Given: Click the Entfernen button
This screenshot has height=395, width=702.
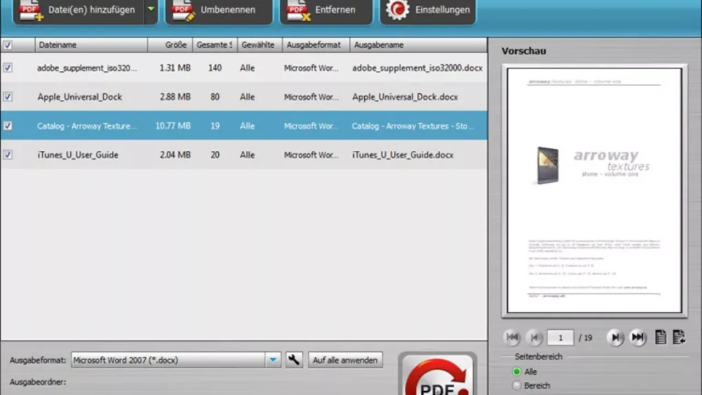Looking at the screenshot, I should pyautogui.click(x=326, y=10).
